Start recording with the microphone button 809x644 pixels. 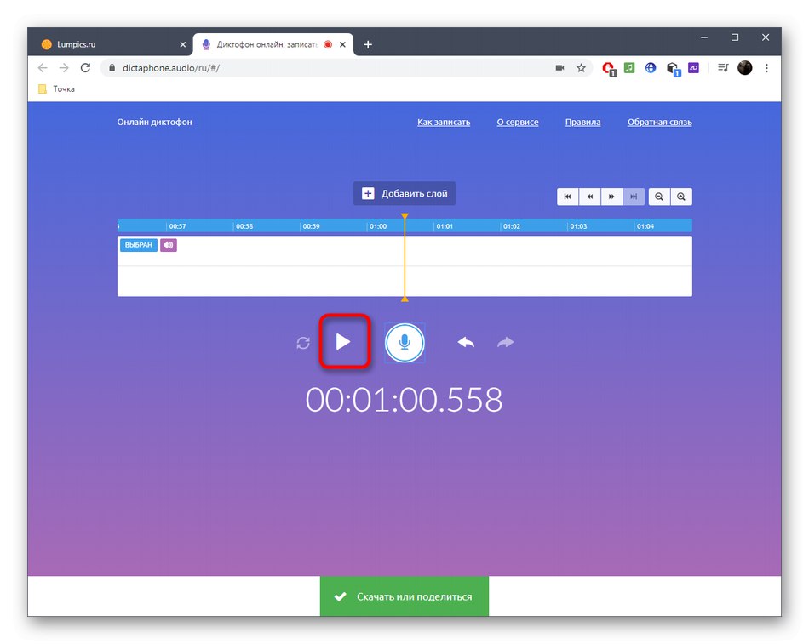click(x=404, y=342)
